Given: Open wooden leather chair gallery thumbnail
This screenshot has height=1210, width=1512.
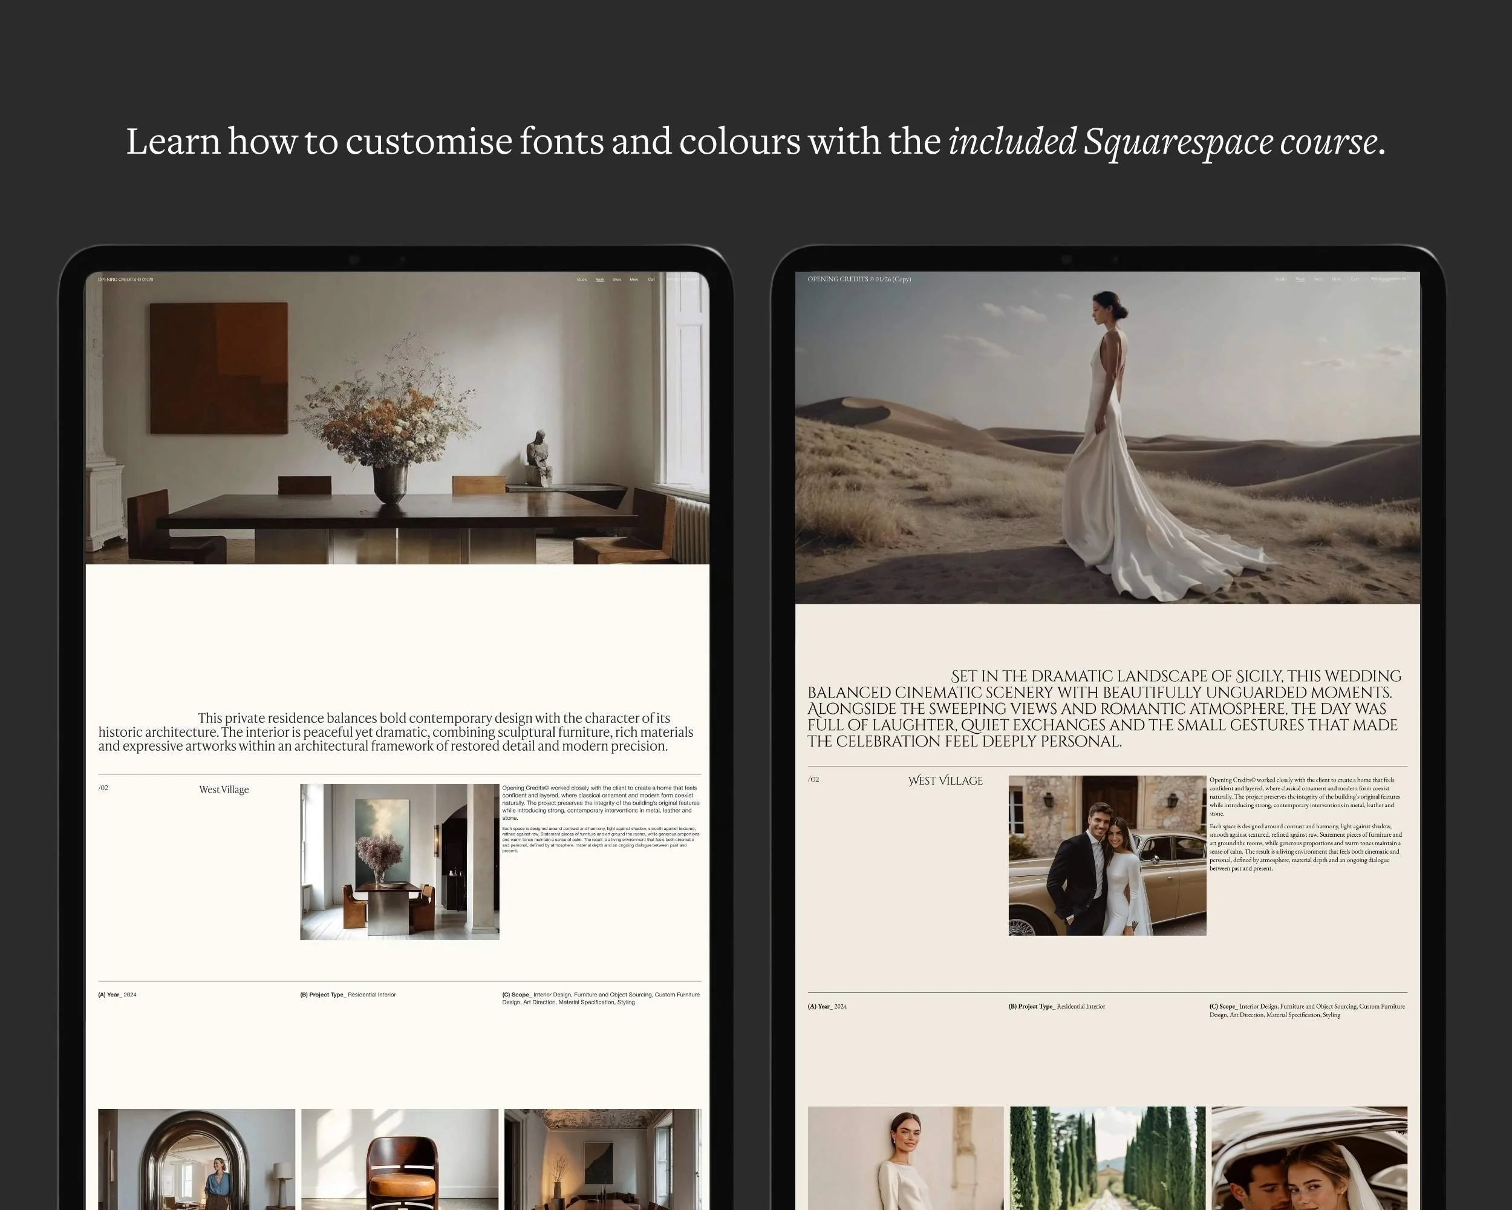Looking at the screenshot, I should pyautogui.click(x=400, y=1159).
